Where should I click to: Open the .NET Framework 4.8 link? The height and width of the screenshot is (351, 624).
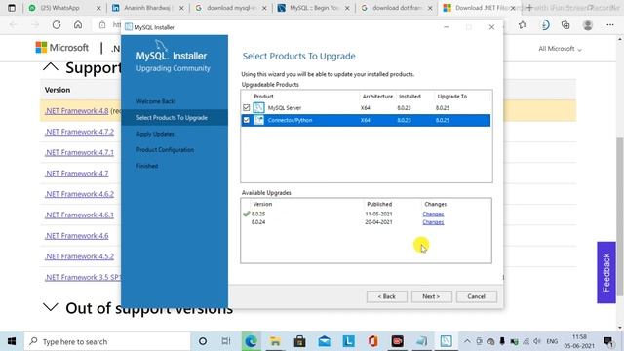click(x=76, y=110)
